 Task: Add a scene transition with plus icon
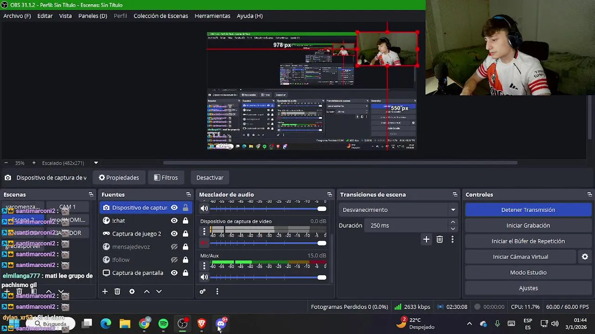426,239
